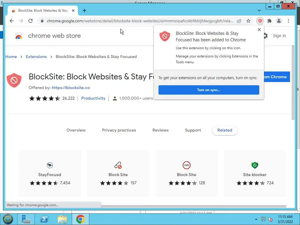Open Windows Start button
The width and height of the screenshot is (300, 225).
(8, 219)
